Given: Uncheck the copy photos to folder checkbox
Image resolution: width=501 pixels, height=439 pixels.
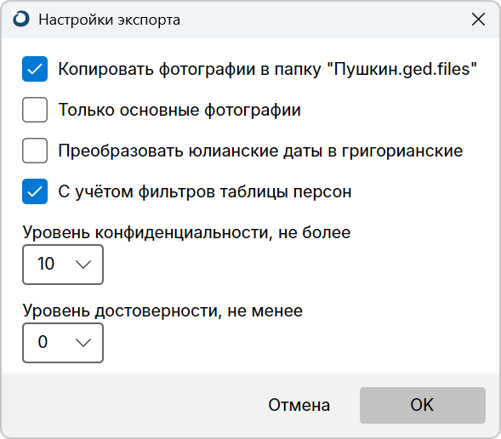Looking at the screenshot, I should point(35,69).
